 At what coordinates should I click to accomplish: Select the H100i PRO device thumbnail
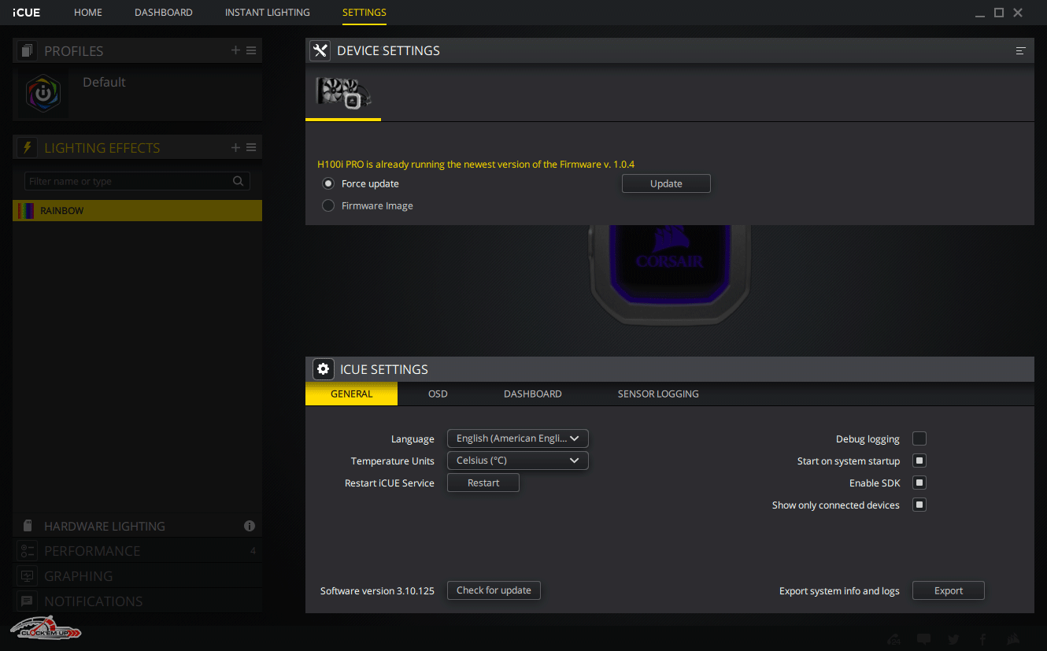tap(343, 93)
